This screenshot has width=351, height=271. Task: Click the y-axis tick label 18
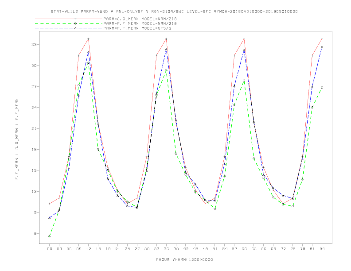pyautogui.click(x=34, y=150)
